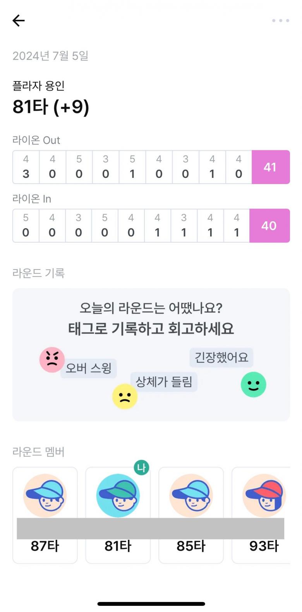Tap the pink 라이온 In total 40
This screenshot has height=612, width=302.
[269, 226]
